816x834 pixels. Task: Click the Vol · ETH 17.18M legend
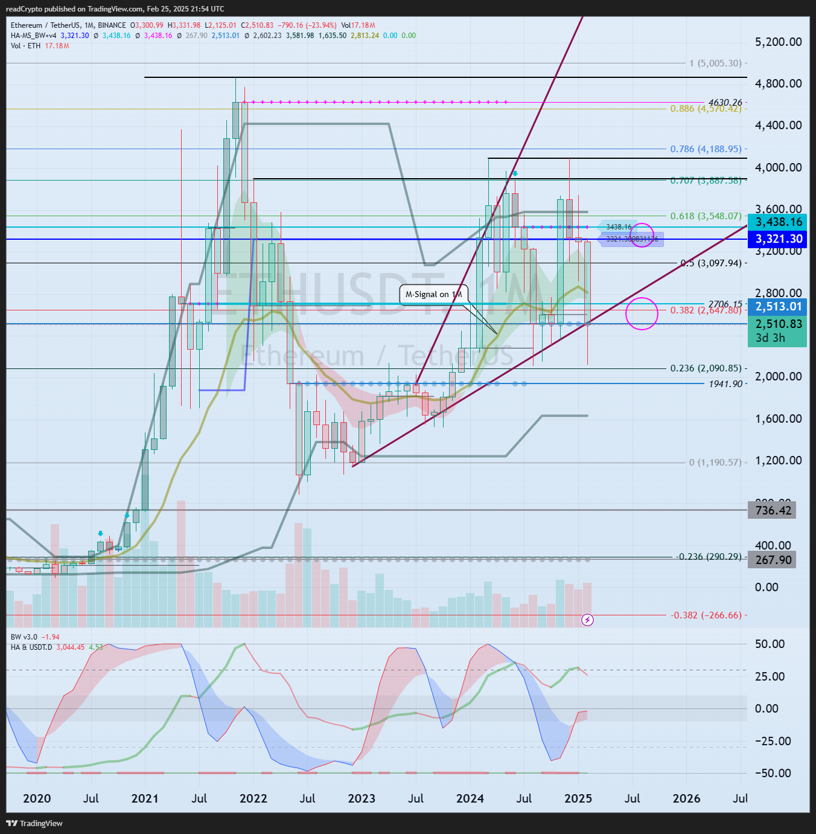point(40,46)
